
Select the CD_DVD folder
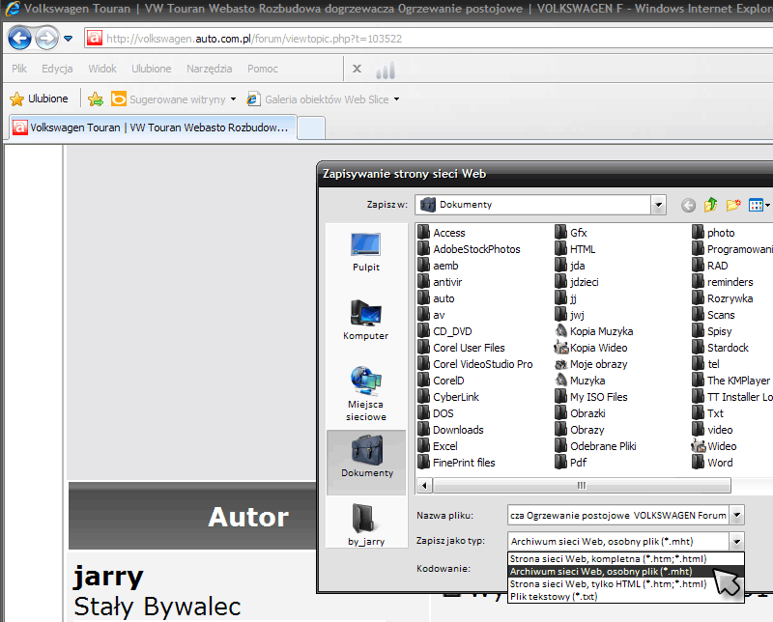445,331
